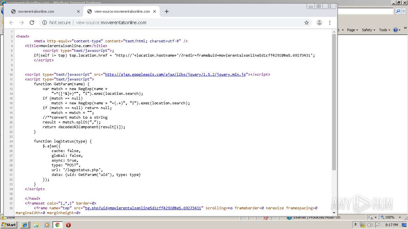Click the '//**convert match to a string' comment
Viewport: 408px width, 229px height.
[x=75, y=117]
